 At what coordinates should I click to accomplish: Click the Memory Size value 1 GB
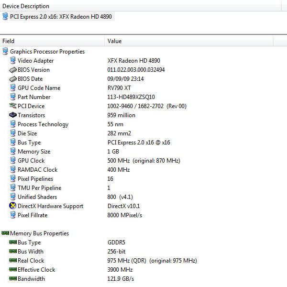tap(113, 152)
